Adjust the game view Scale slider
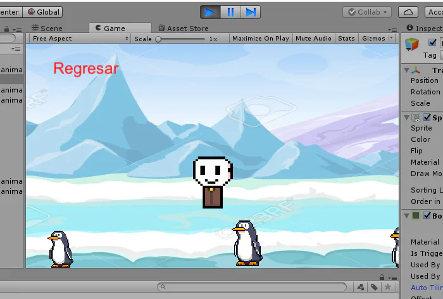443x299 pixels. coord(181,39)
